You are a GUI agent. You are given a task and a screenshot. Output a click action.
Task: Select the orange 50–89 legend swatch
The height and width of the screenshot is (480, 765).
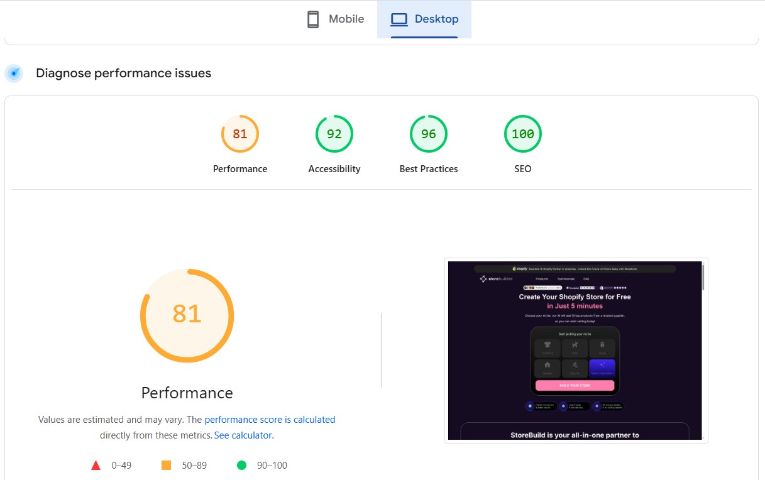[x=166, y=465]
